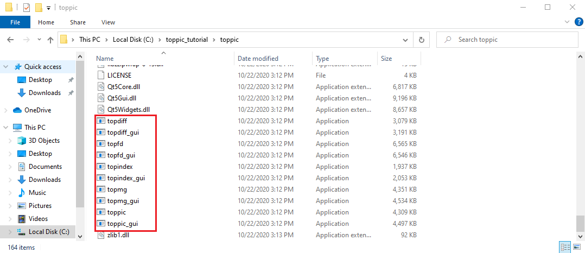Sort by the Date modified column header
This screenshot has width=585, height=253.
[x=258, y=59]
